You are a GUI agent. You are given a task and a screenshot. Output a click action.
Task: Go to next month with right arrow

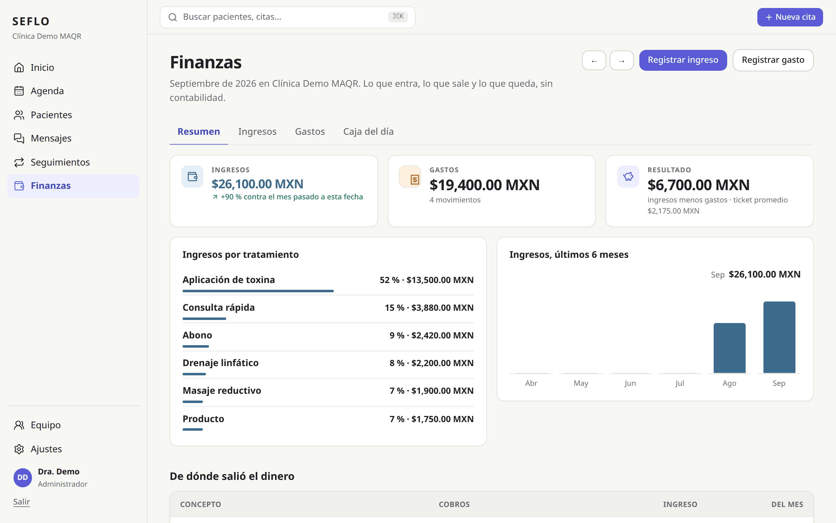[621, 61]
